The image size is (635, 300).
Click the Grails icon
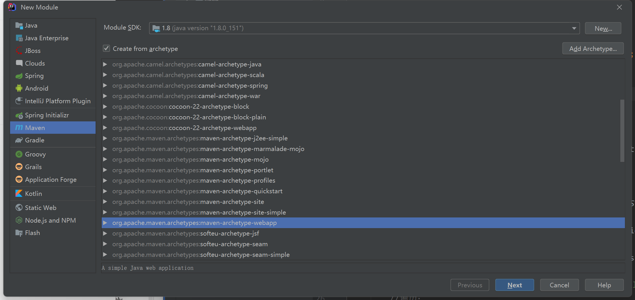[x=19, y=167]
